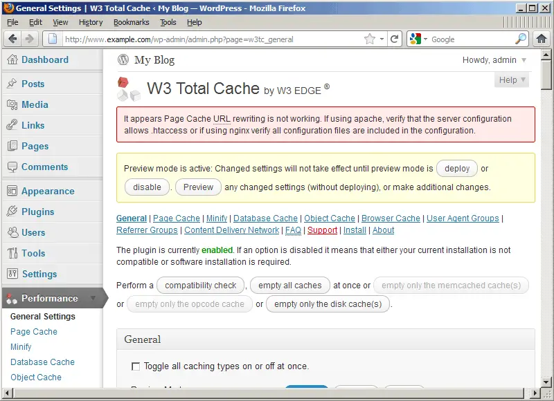
Task: Click the Dashboard house icon
Action: pyautogui.click(x=12, y=59)
